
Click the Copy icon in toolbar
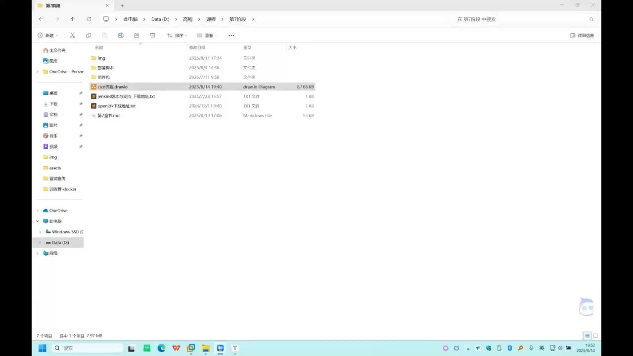pos(89,36)
